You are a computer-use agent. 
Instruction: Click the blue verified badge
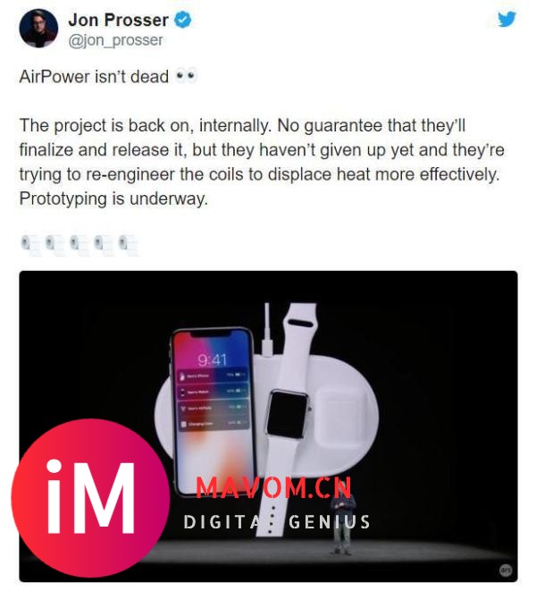pos(182,20)
